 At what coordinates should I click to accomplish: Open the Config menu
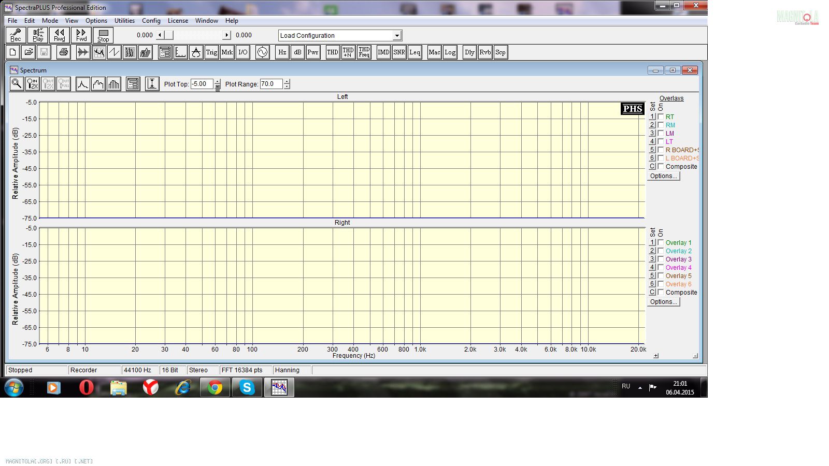151,21
